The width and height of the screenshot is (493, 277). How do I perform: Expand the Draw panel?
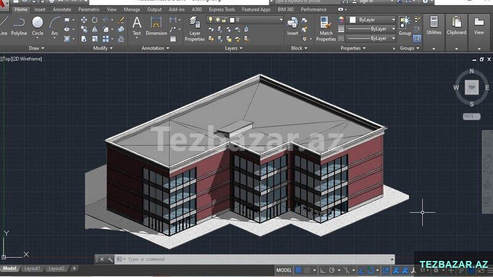pos(36,49)
